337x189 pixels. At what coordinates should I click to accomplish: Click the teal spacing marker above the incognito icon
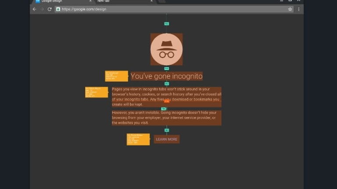click(x=167, y=24)
